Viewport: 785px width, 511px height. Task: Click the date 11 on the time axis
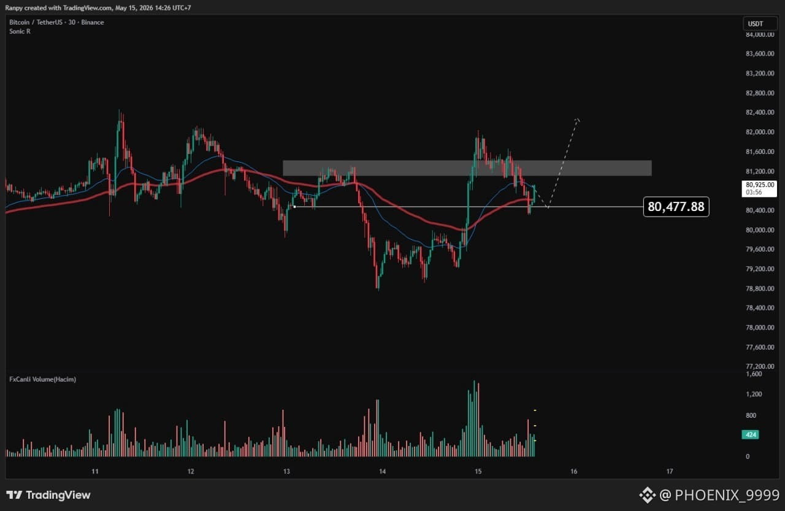point(95,471)
